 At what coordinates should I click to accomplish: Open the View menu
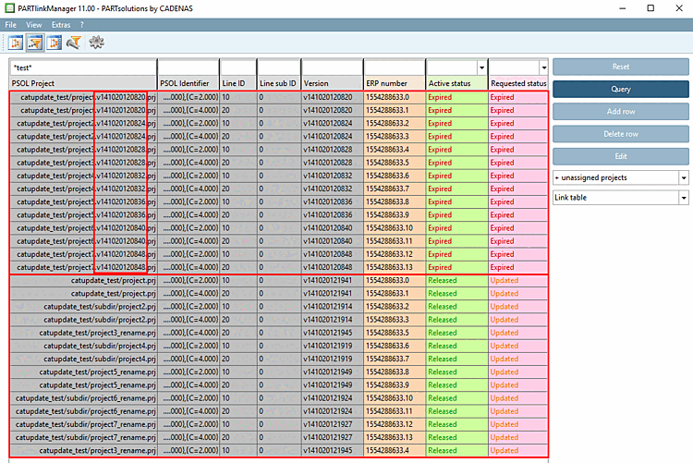tap(33, 24)
